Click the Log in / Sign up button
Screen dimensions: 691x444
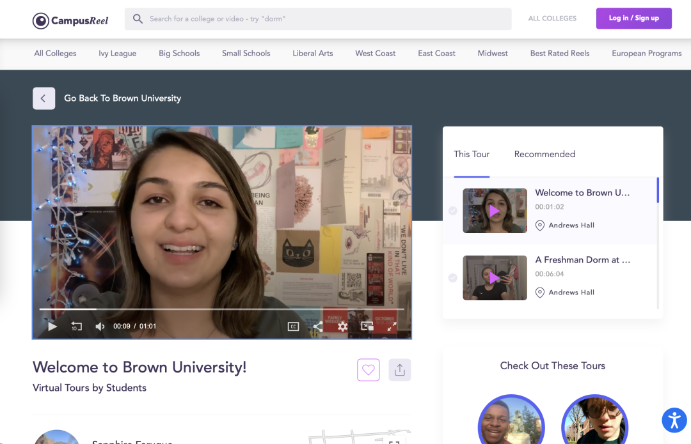(633, 19)
